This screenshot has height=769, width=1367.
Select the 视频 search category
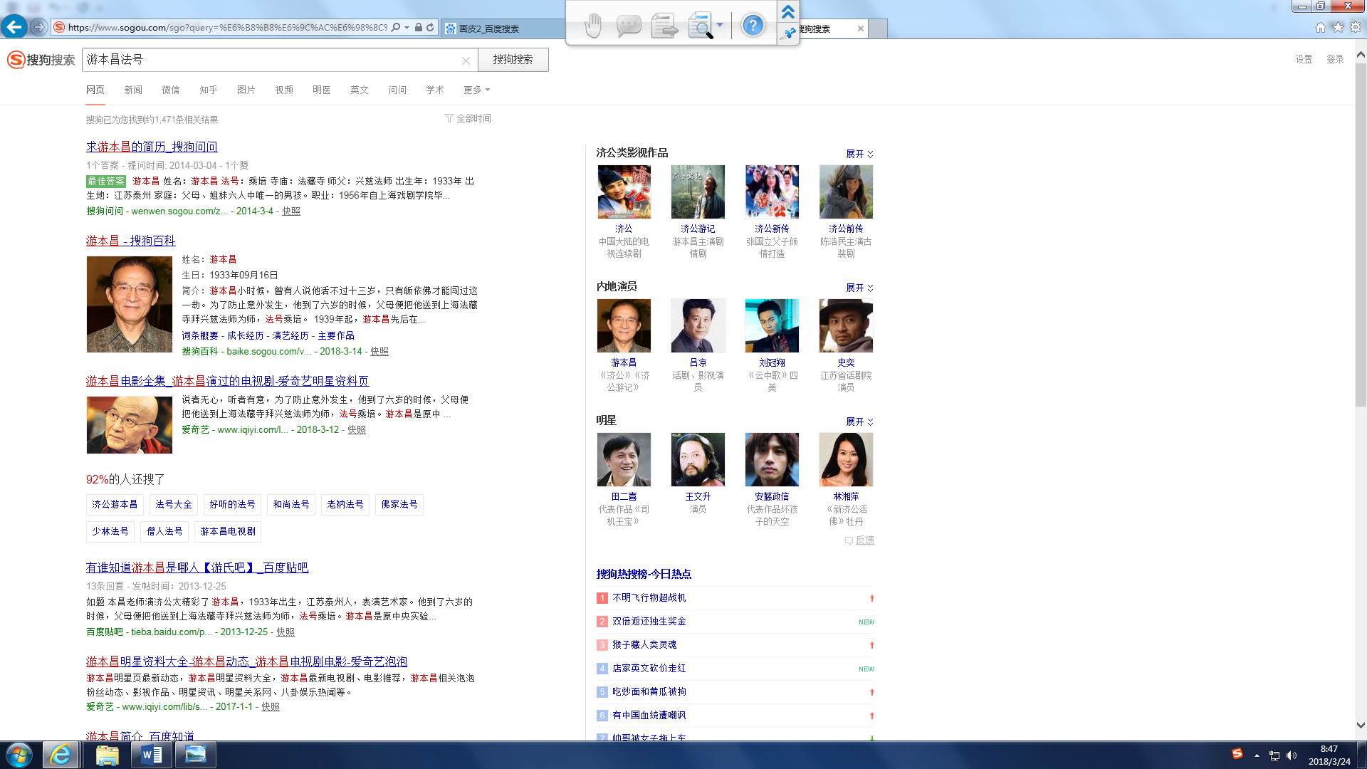(x=284, y=90)
